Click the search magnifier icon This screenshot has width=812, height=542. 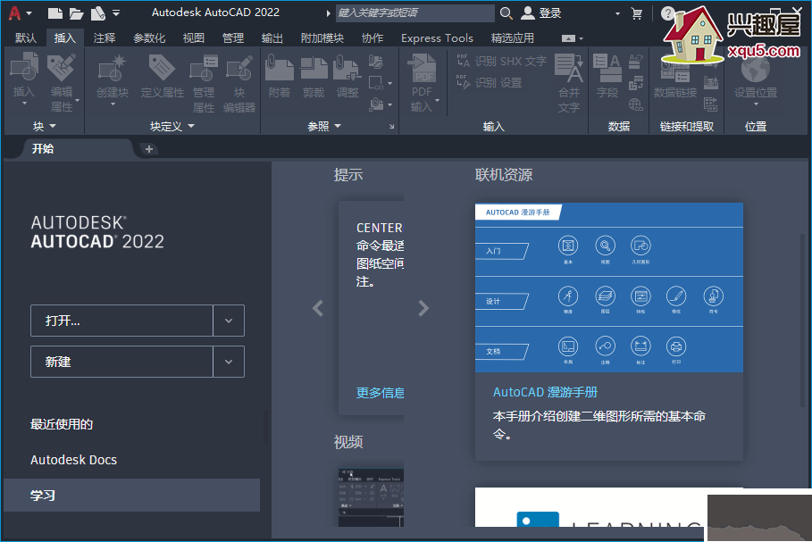click(x=506, y=13)
